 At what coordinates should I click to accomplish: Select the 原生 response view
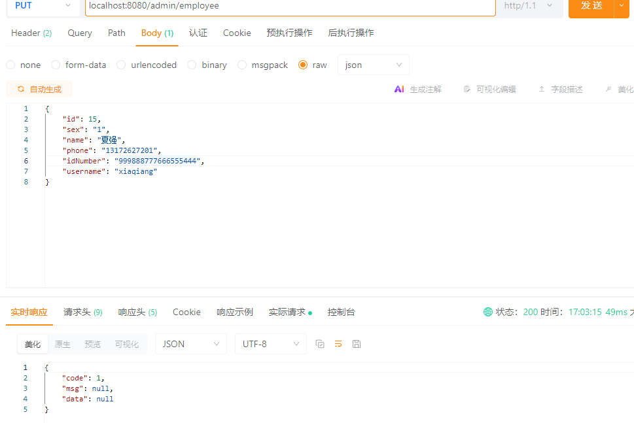63,344
